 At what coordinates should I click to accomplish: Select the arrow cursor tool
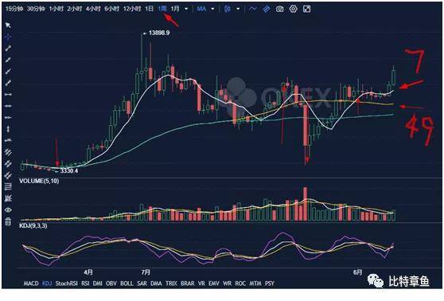click(x=8, y=25)
